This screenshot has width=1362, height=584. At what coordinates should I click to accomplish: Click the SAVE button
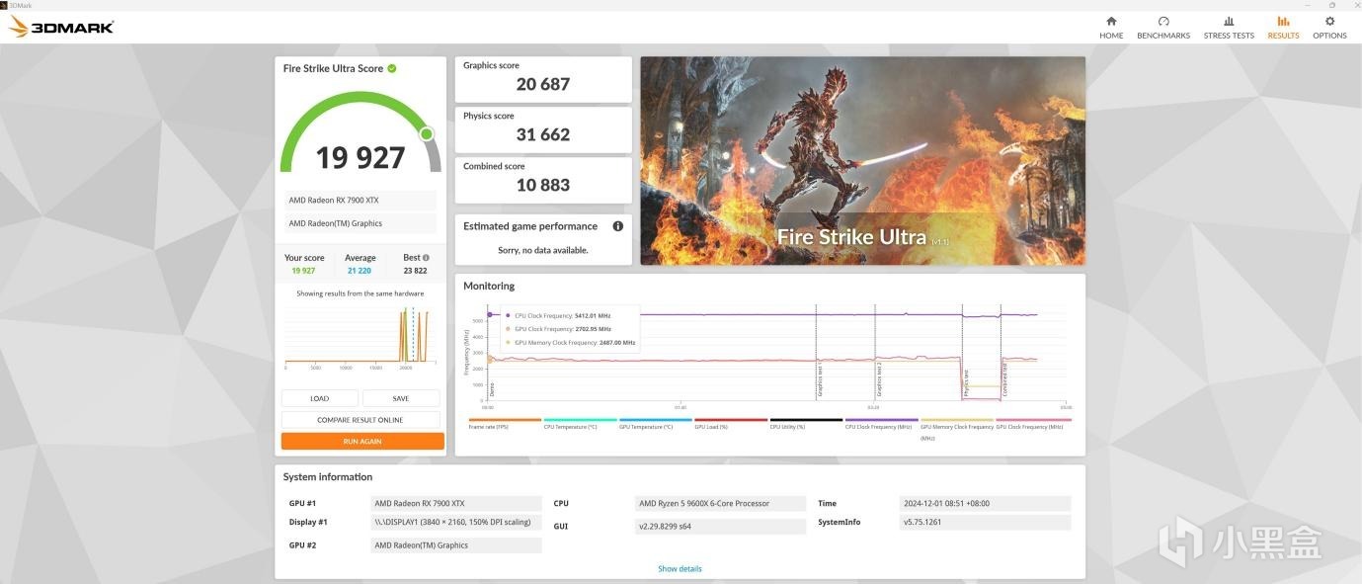click(x=401, y=398)
